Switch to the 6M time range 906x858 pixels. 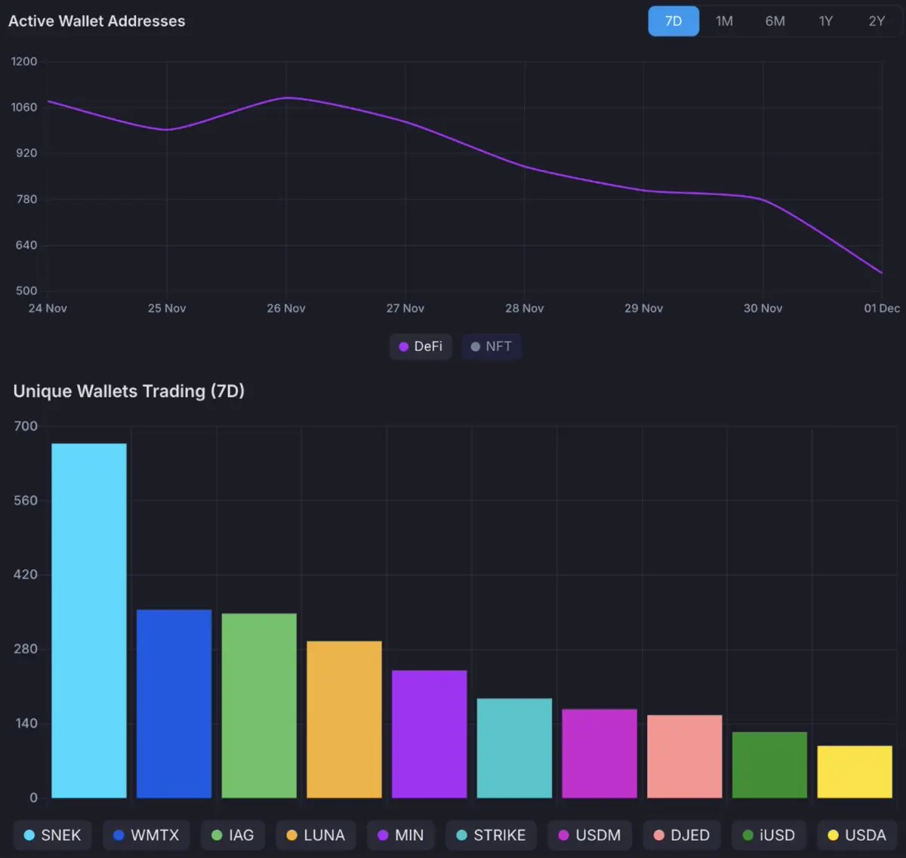(x=775, y=21)
